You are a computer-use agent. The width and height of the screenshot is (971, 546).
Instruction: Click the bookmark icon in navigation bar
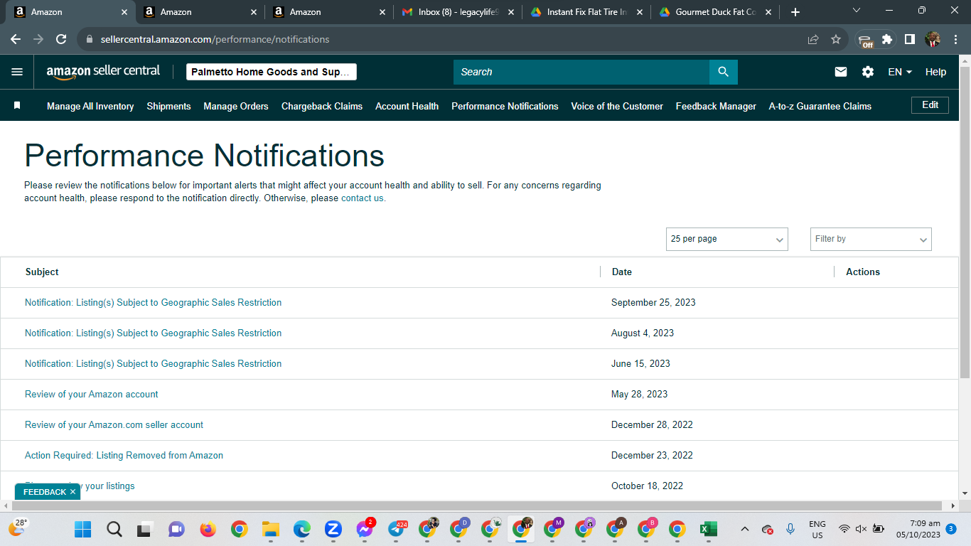17,105
